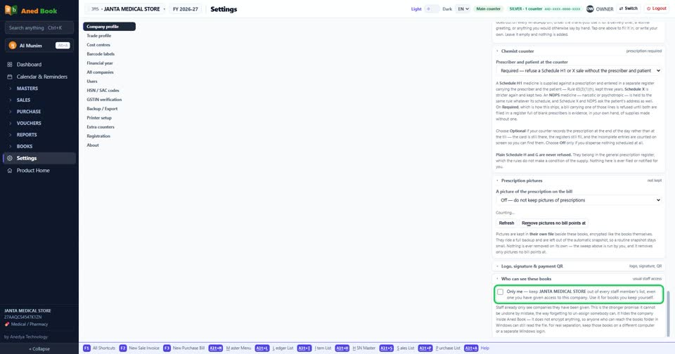Click the Main counter badge
675x354 pixels.
coord(489,9)
